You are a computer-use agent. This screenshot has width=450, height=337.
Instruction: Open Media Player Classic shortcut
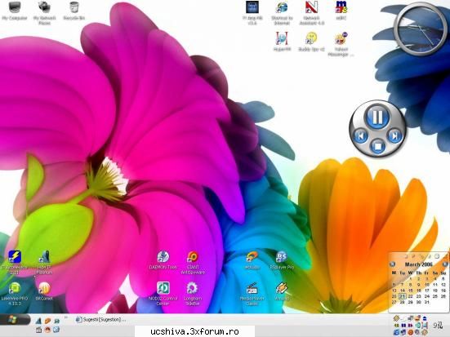coord(252,294)
